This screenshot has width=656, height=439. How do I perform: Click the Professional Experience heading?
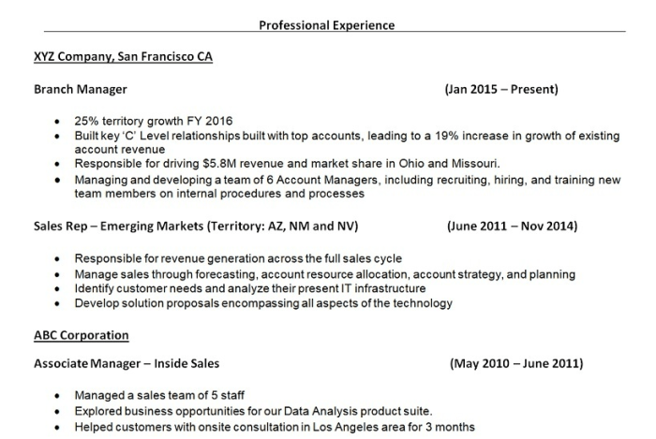click(326, 25)
